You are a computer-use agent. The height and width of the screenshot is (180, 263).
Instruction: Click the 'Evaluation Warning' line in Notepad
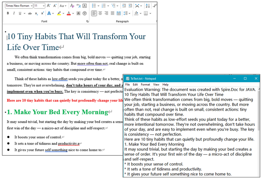click(x=190, y=89)
